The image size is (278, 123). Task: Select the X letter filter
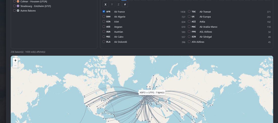coord(105,5)
